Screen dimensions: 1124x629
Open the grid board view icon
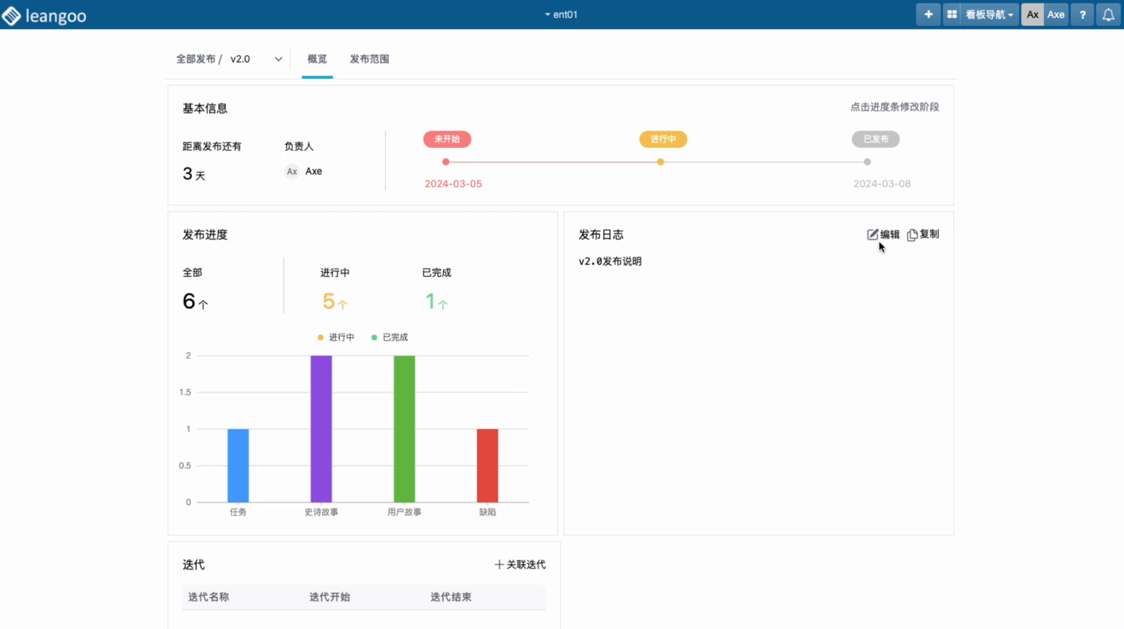tap(952, 15)
